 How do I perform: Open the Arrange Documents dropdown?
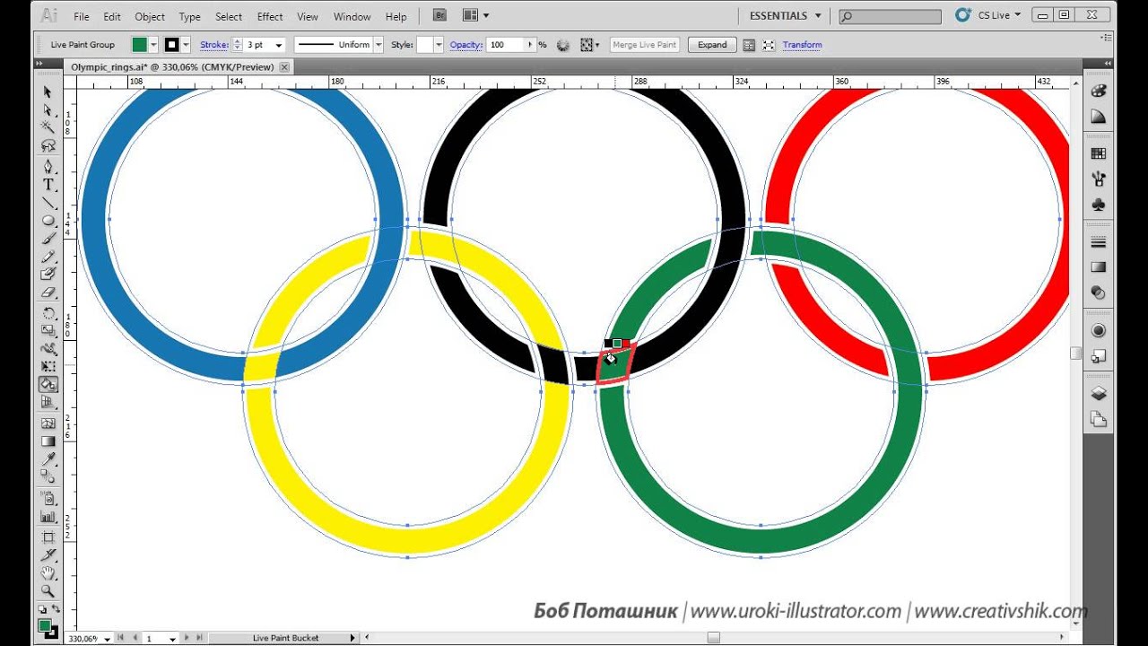coord(475,15)
